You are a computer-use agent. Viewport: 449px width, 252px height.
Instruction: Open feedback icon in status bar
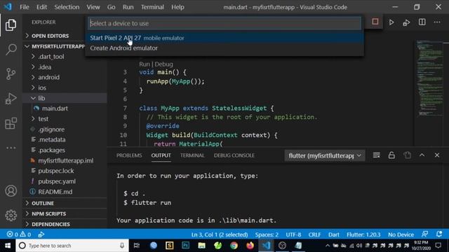click(424, 234)
